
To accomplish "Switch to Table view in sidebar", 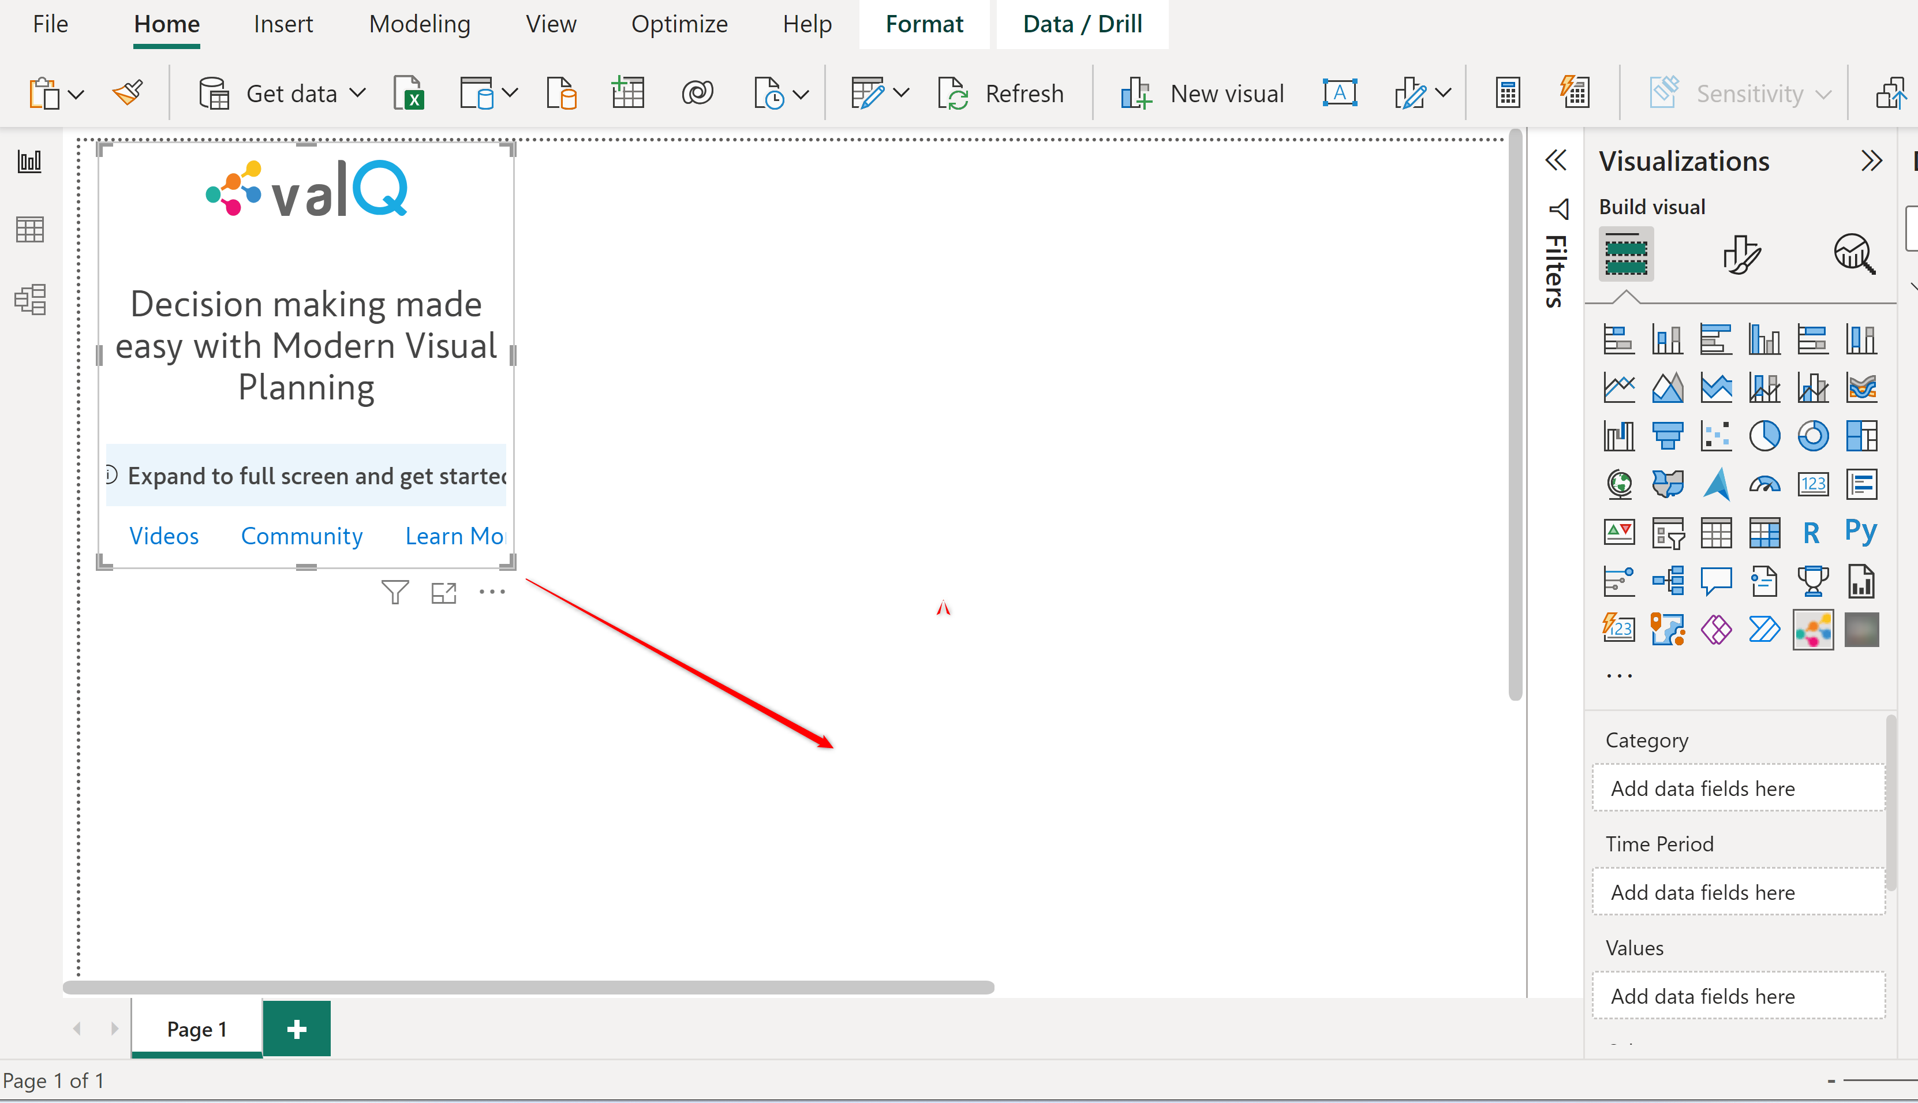I will [x=30, y=230].
